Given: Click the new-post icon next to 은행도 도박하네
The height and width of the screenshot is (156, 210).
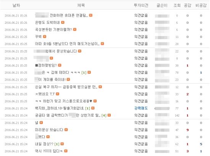Looking at the screenshot, I should 63,22.
